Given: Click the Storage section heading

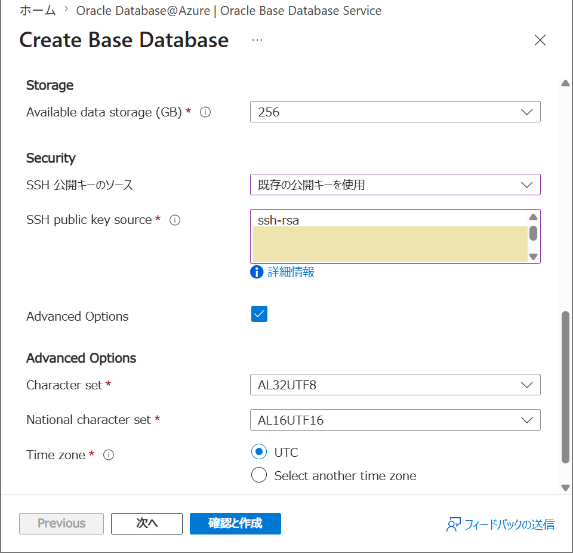Looking at the screenshot, I should click(x=50, y=85).
